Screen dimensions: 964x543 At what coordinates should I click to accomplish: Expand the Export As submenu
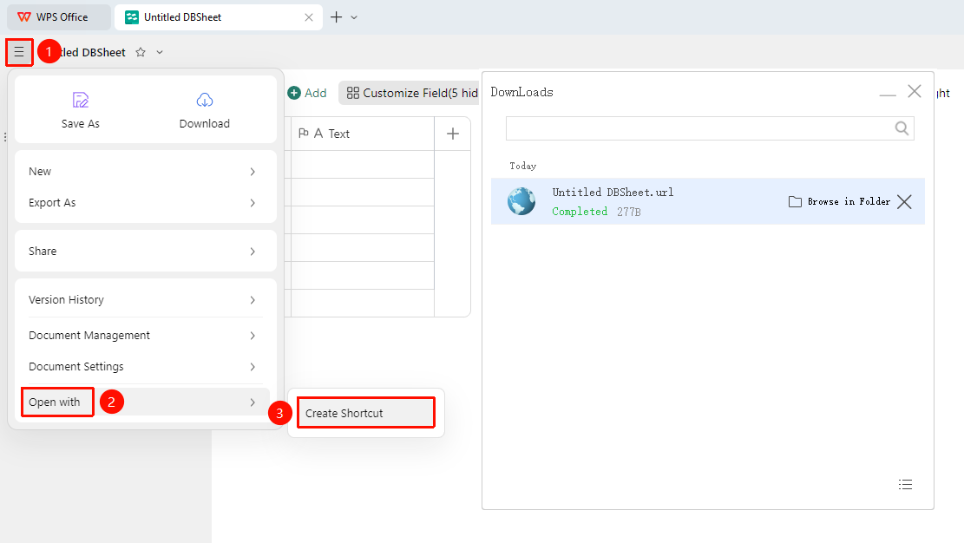tap(145, 203)
